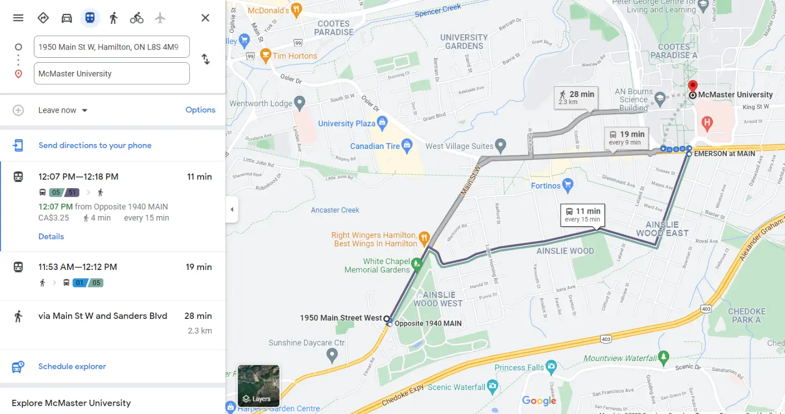Image resolution: width=785 pixels, height=414 pixels.
Task: Open the Leave now dropdown
Action: tap(63, 110)
